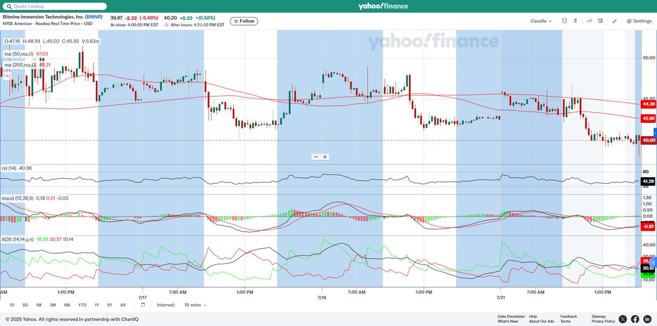This screenshot has width=657, height=326.
Task: Click the 42.66 price axis label
Action: coord(649,118)
